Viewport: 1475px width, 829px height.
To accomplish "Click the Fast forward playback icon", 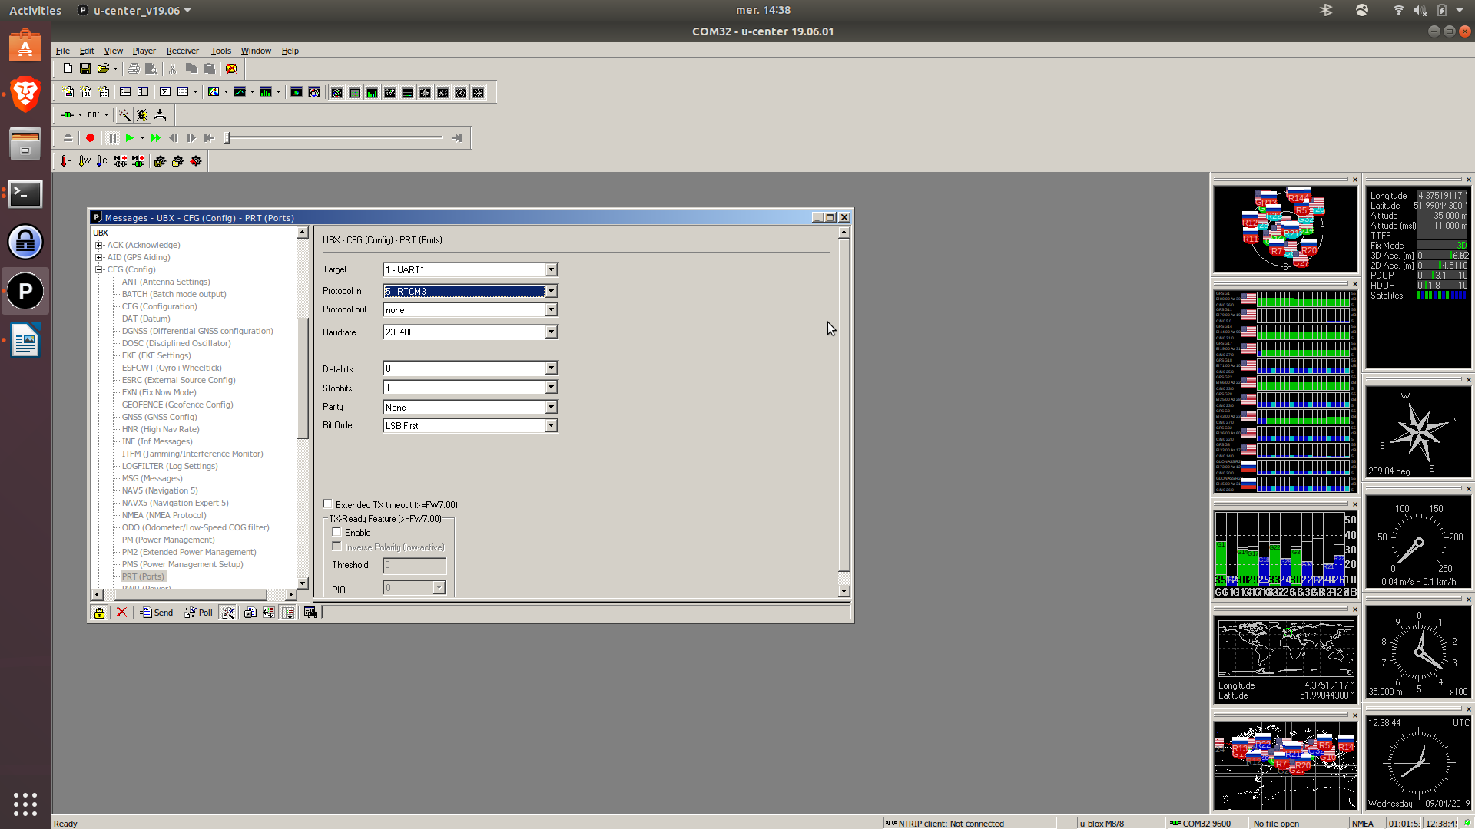I will click(156, 138).
